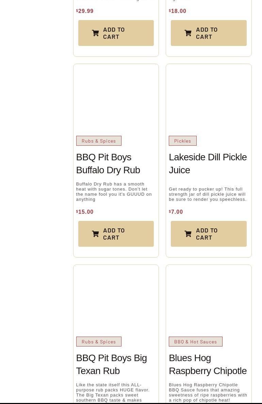
Task: Click cart icon for Buffalo Dry Rub
Action: (x=95, y=234)
